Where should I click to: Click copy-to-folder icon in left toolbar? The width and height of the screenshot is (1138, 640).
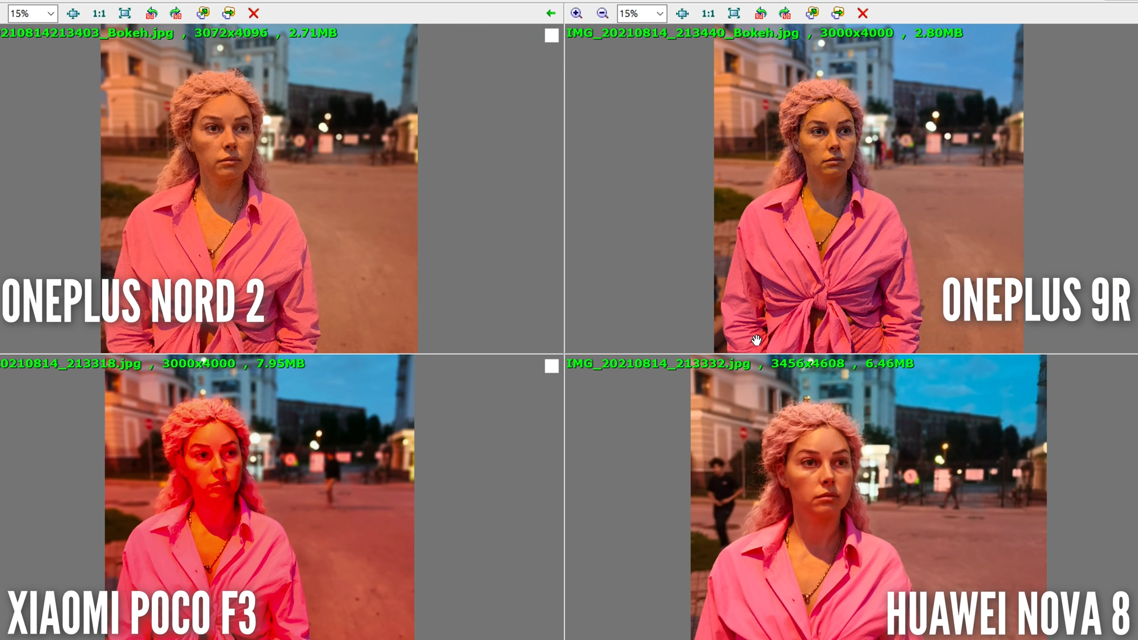click(x=203, y=13)
